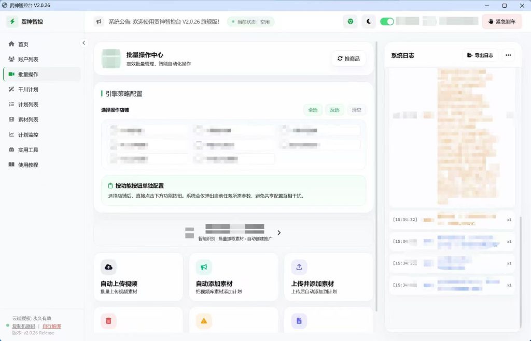Collapse the sidebar with the chevron arrow

pyautogui.click(x=83, y=43)
